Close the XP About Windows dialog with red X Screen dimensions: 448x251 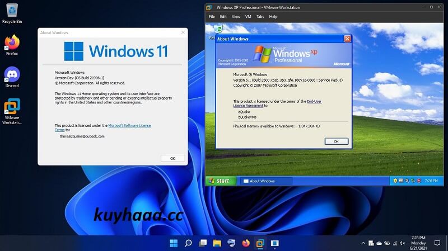pos(347,39)
